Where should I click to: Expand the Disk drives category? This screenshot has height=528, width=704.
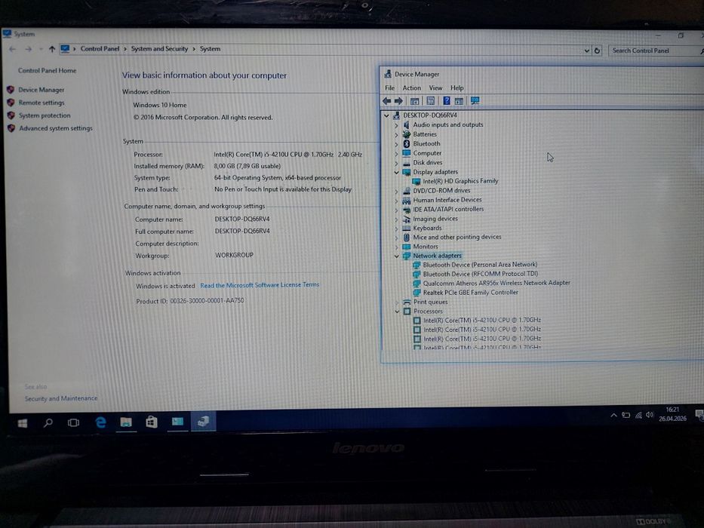[396, 163]
